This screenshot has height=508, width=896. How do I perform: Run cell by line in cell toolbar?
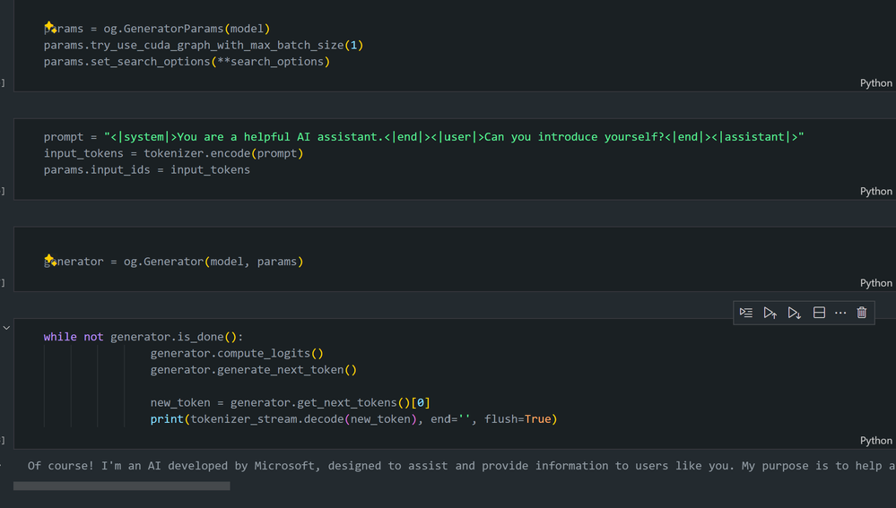745,313
